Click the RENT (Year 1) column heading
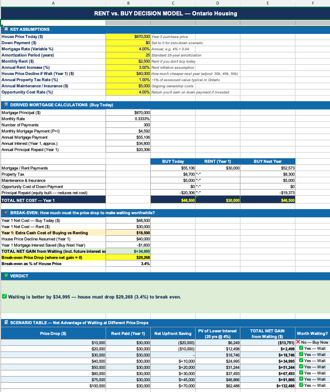 pyautogui.click(x=217, y=161)
